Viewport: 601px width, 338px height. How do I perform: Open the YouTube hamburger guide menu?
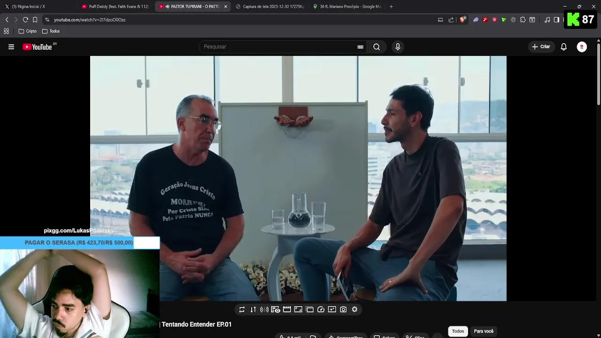11,47
